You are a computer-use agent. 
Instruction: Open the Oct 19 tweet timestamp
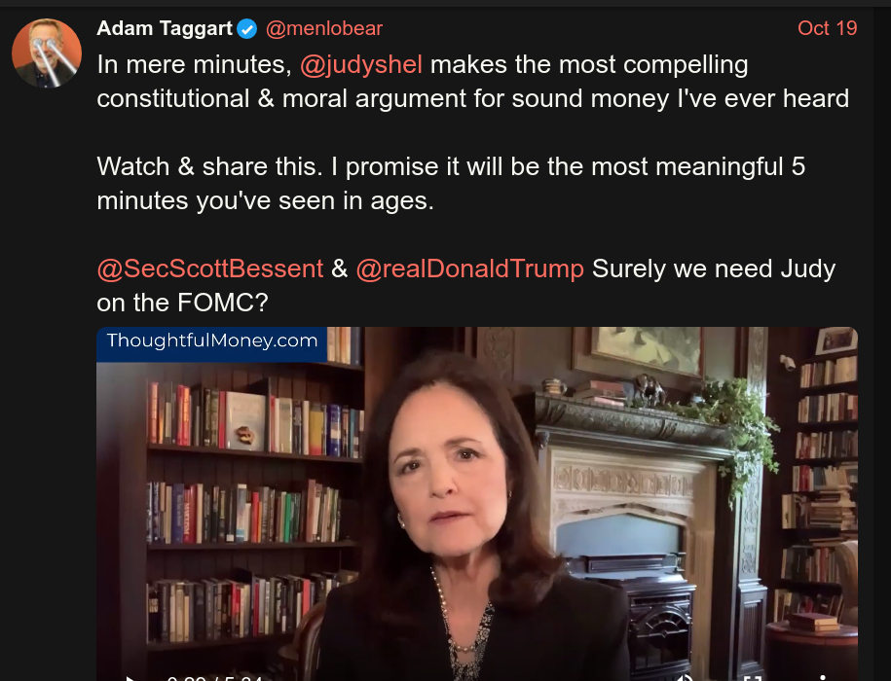[x=827, y=28]
